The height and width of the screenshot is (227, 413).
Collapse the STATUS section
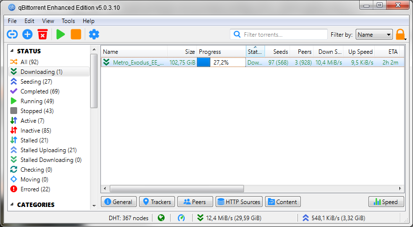click(12, 51)
